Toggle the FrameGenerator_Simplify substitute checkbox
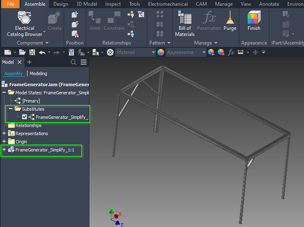 tap(24, 117)
